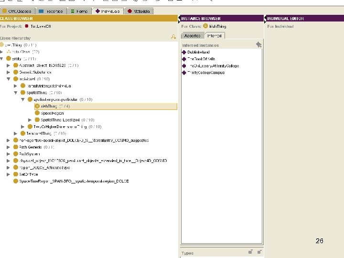The image size is (344, 258).
Task: Click the first icon in the Types header
Action: (x=250, y=252)
